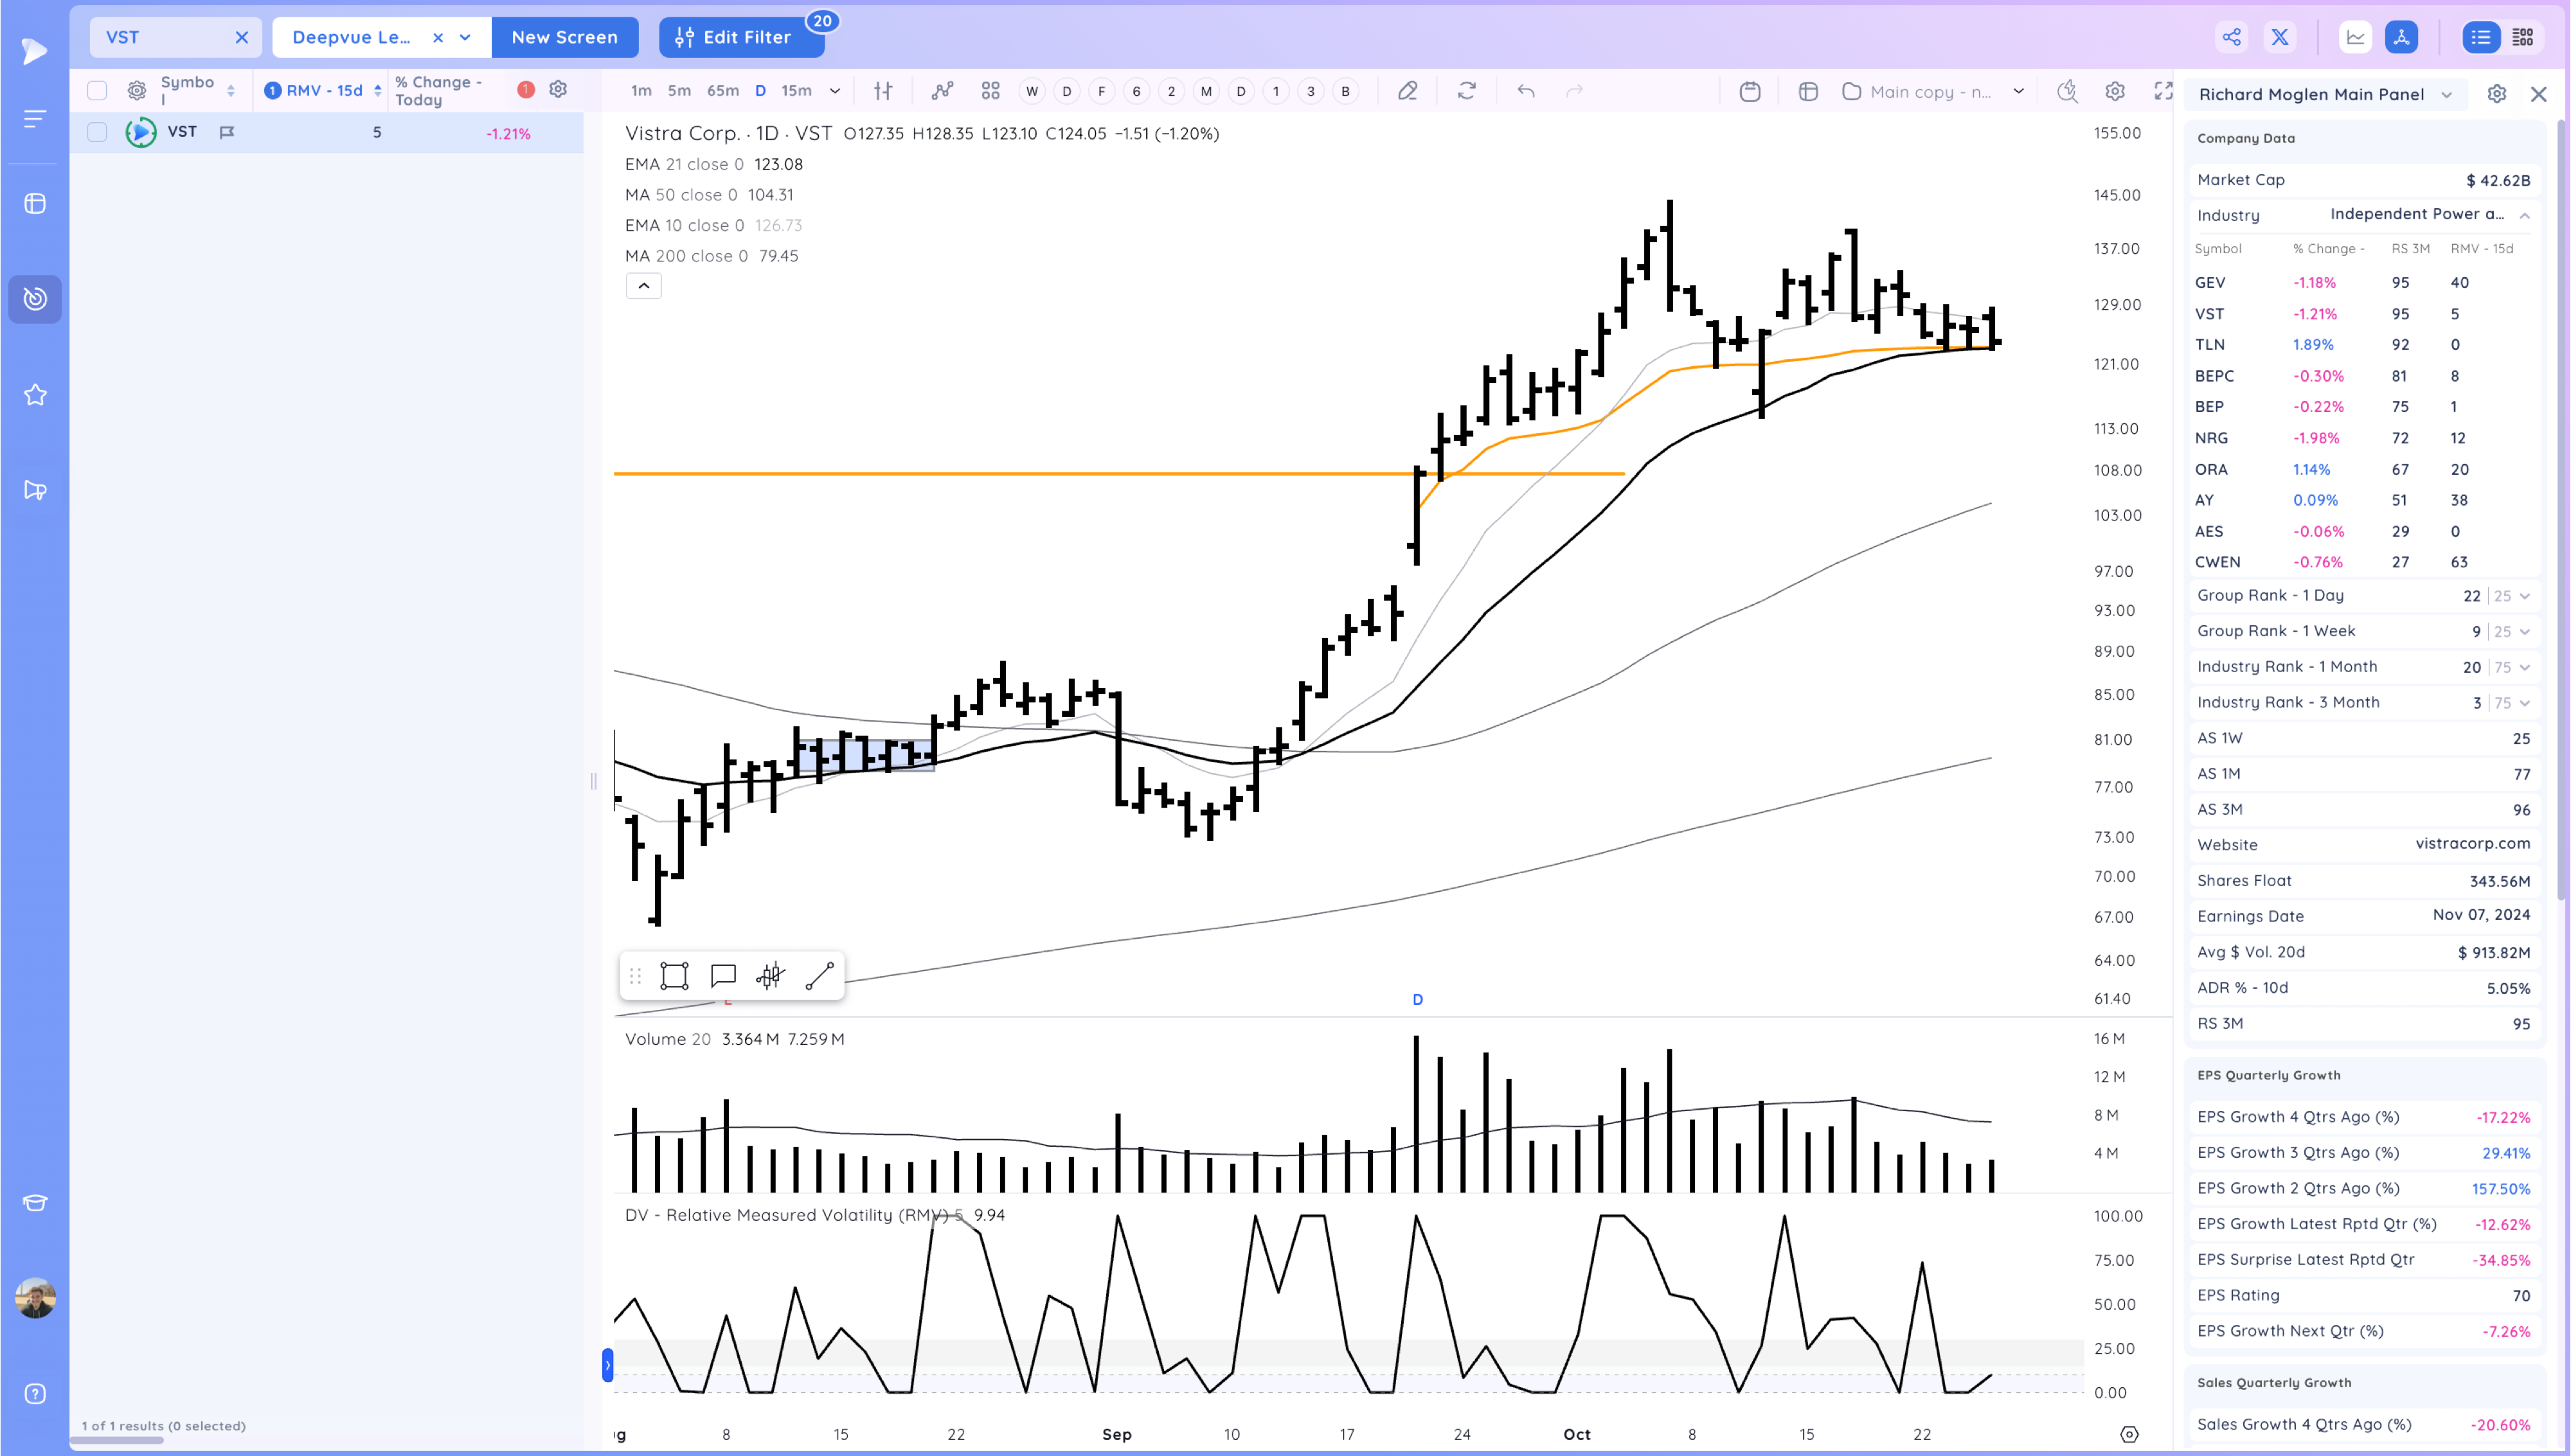Select the eraser drawing tool icon
Viewport: 2571px width, 1456px height.
[1407, 91]
